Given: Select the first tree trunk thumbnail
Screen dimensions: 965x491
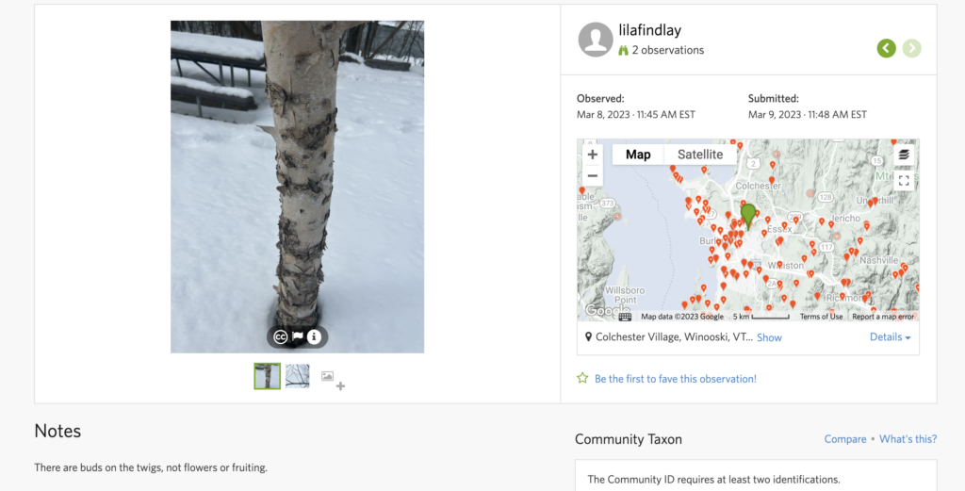Looking at the screenshot, I should pyautogui.click(x=267, y=376).
